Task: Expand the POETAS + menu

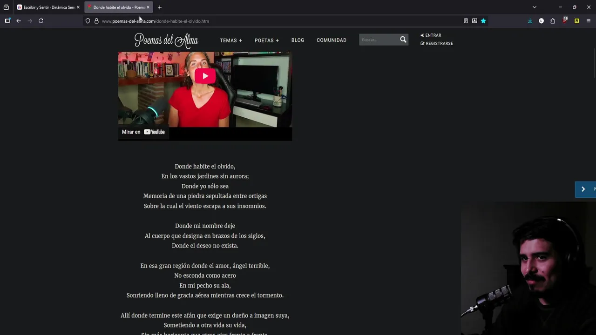Action: pyautogui.click(x=267, y=40)
